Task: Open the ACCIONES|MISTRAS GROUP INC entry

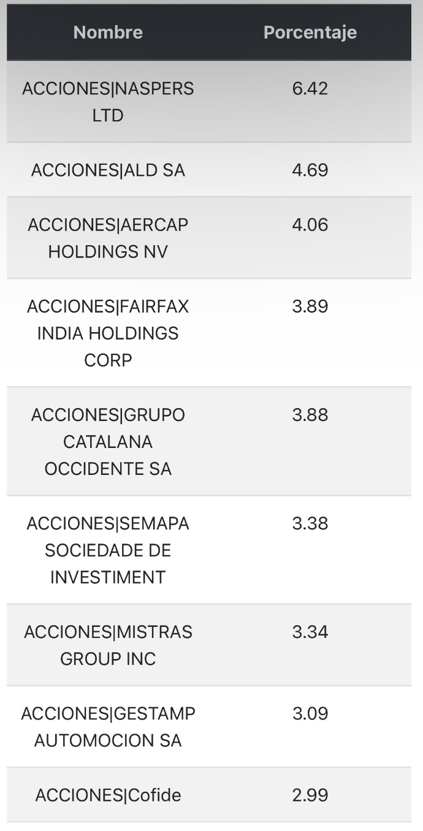Action: click(x=108, y=645)
